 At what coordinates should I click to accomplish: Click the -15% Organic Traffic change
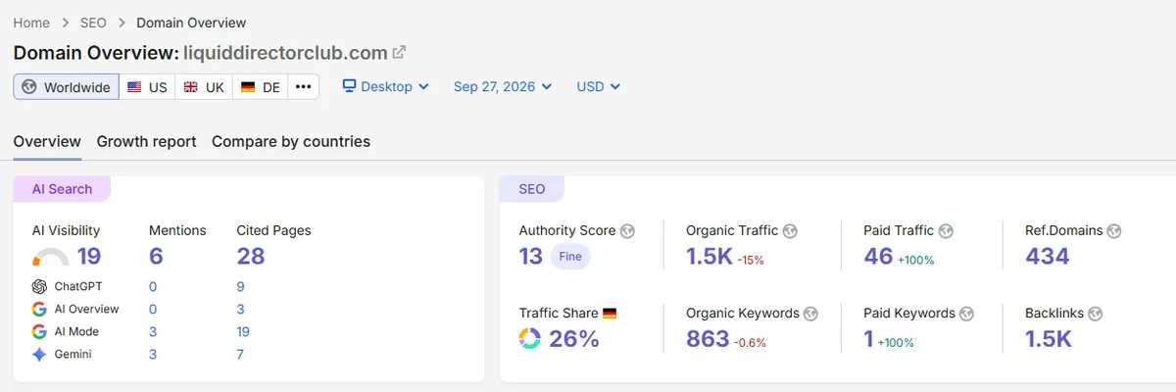coord(752,261)
